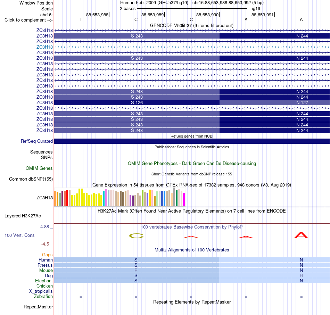Open 'Repeating Elements by RepeatMasker' title
Image resolution: width=330 pixels, height=315 pixels.
[x=192, y=302]
